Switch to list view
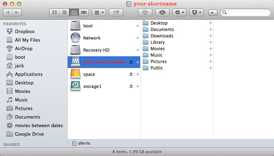 point(64,12)
